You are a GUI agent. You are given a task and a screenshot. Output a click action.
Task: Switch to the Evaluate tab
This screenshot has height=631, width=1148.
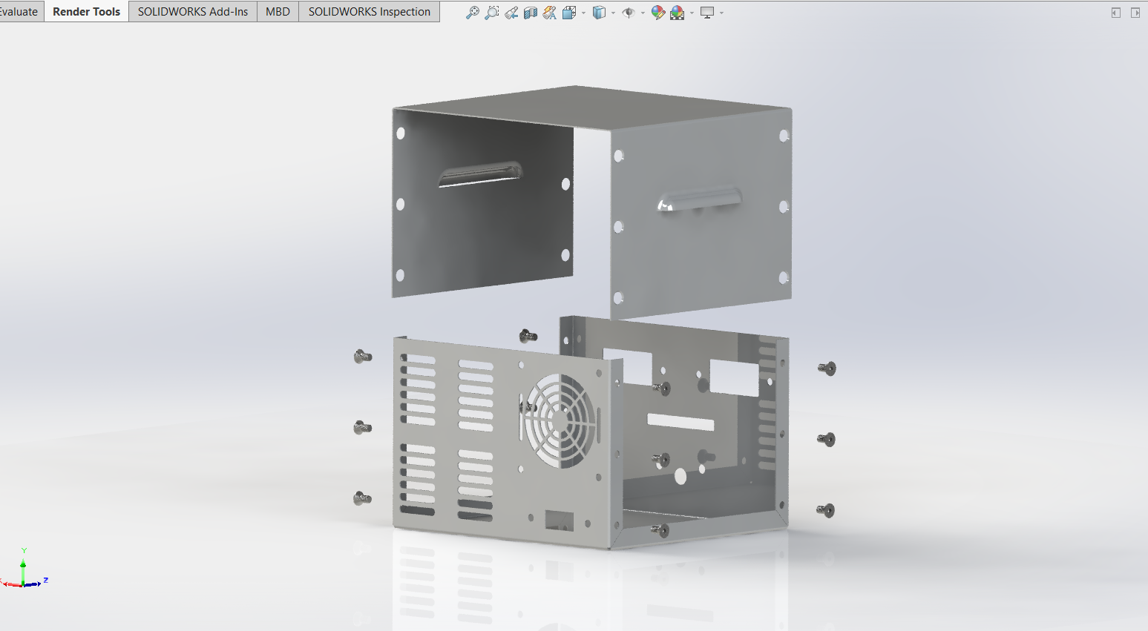tap(20, 12)
